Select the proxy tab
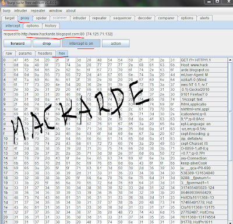Image resolution: width=233 pixels, height=224 pixels. pyautogui.click(x=25, y=18)
